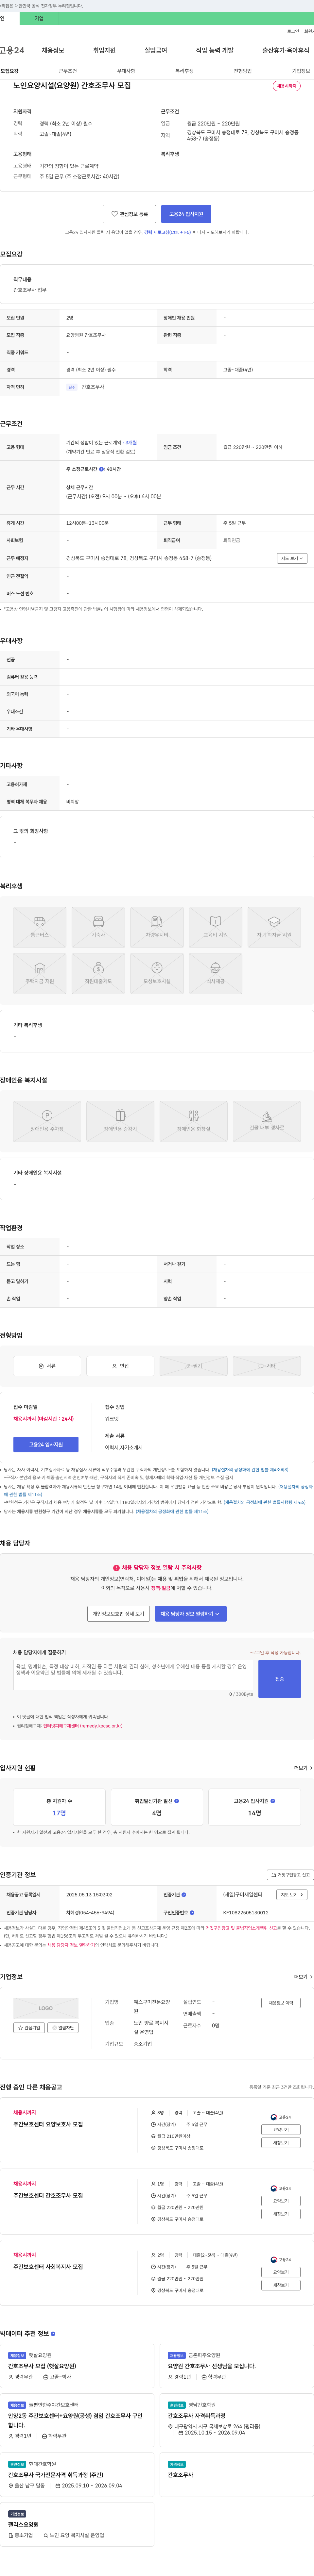The width and height of the screenshot is (314, 2576).
Task: Select the 교육비 지원 benefit icon
Action: pos(215,927)
